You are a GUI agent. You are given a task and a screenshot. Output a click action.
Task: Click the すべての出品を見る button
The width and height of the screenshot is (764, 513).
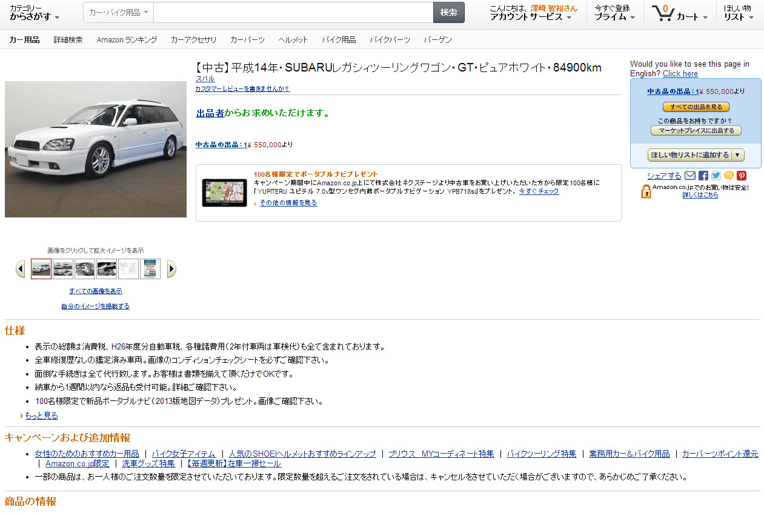click(x=696, y=107)
